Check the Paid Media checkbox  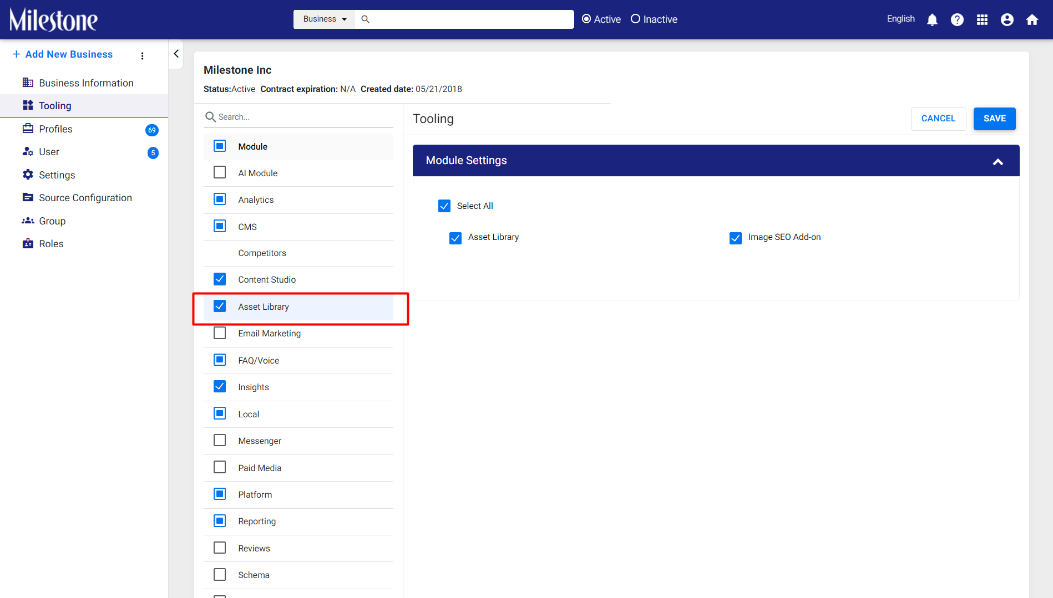[x=220, y=467]
